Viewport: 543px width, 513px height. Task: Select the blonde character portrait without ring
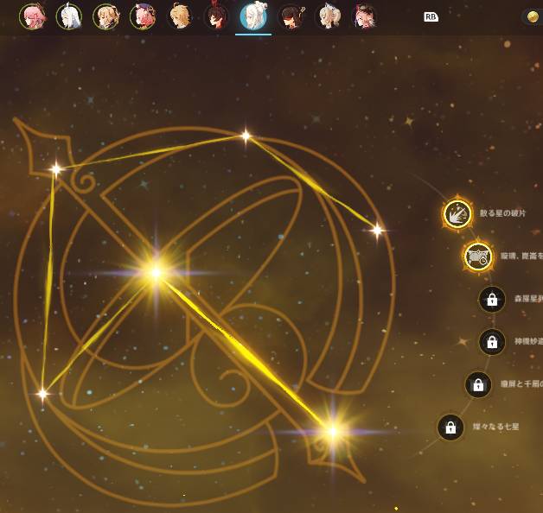[180, 16]
